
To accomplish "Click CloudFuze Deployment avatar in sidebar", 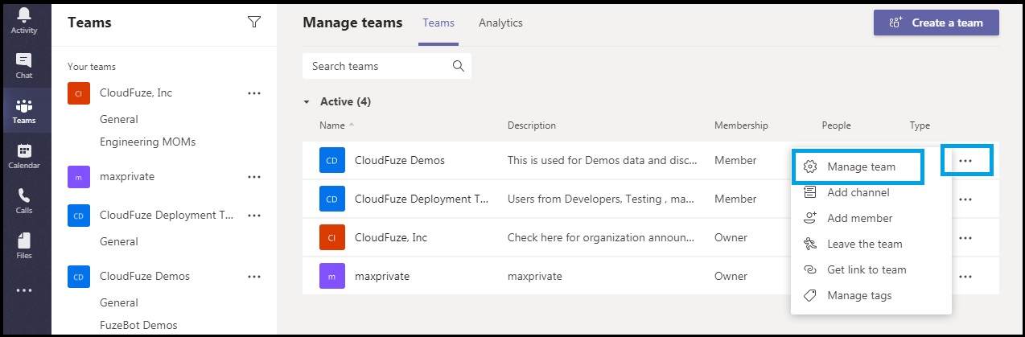I will point(78,216).
